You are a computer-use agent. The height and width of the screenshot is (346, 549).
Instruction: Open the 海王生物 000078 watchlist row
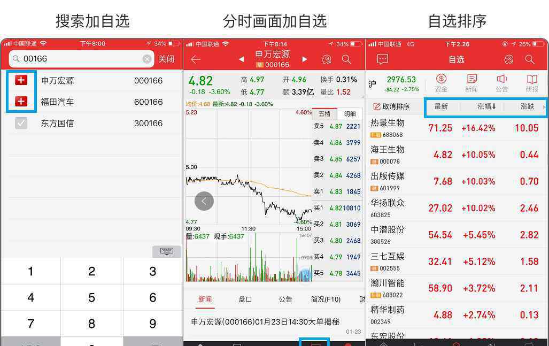tap(457, 155)
